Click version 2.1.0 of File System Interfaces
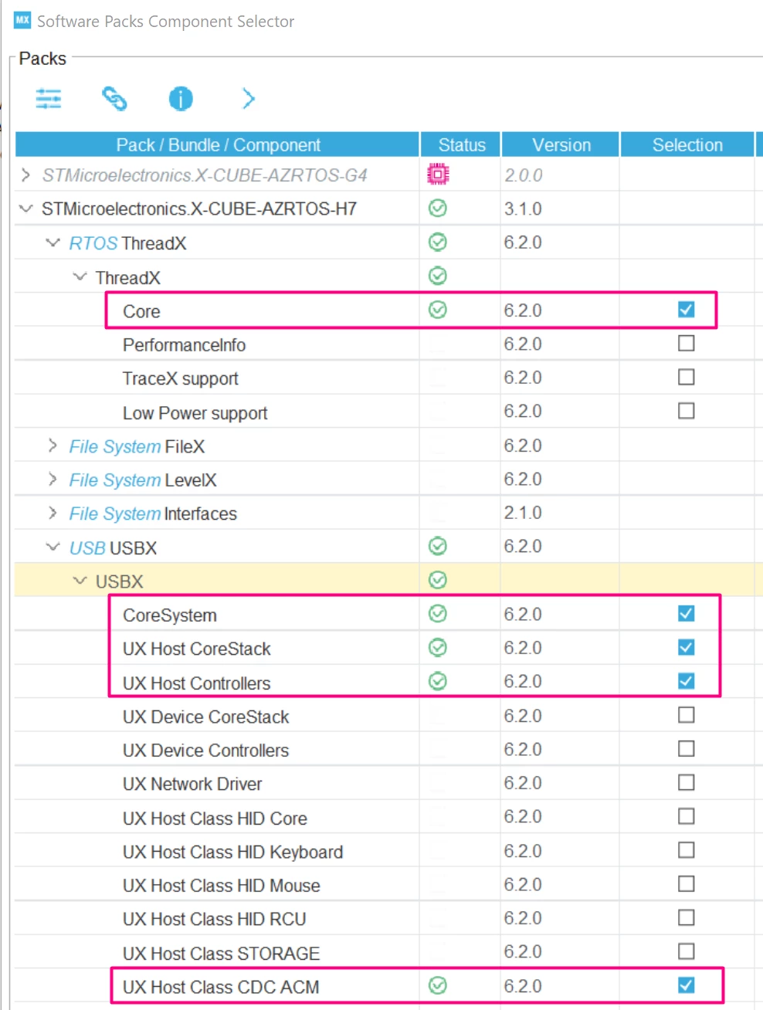This screenshot has height=1010, width=763. (x=523, y=513)
